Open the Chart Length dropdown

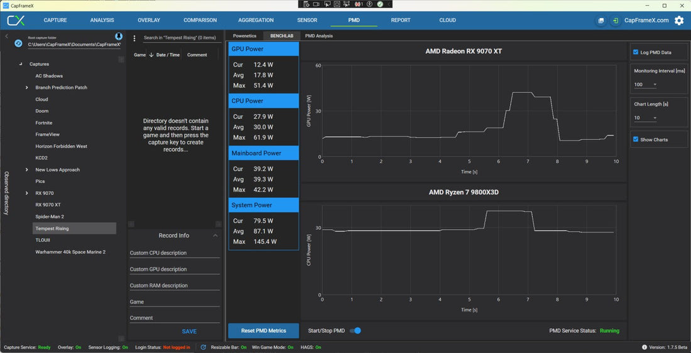coord(645,118)
